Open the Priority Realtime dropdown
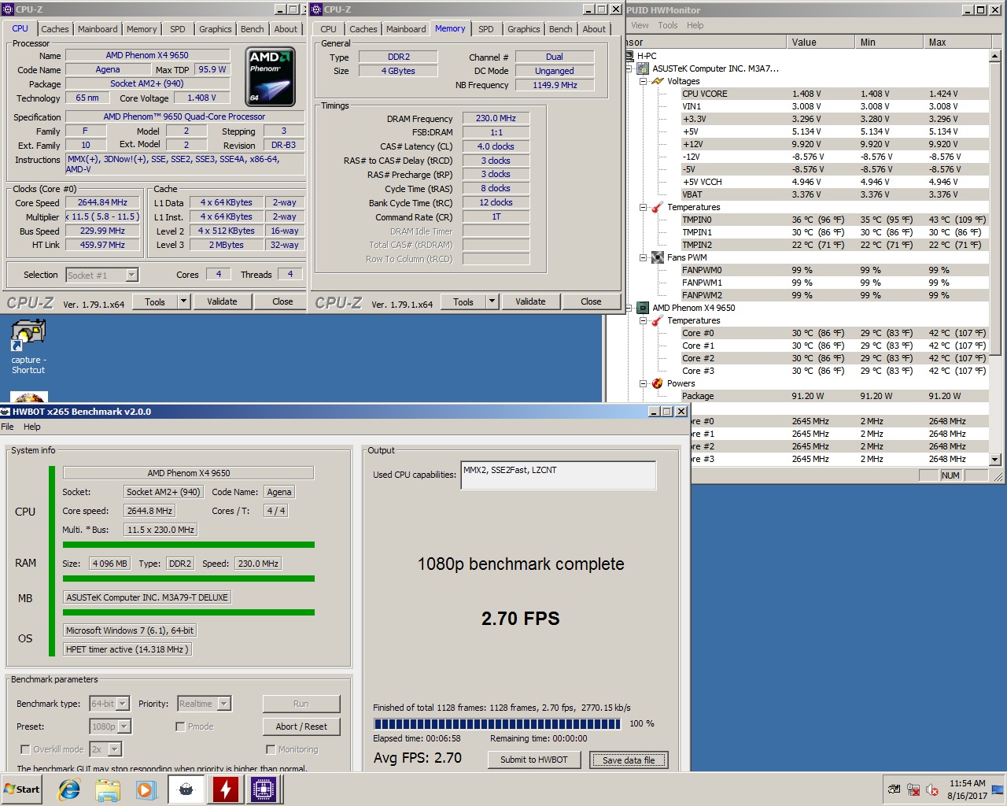The height and width of the screenshot is (806, 1007). (x=224, y=704)
